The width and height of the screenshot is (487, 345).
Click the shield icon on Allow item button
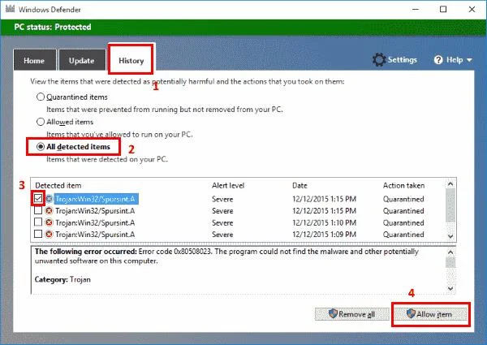[x=411, y=313]
